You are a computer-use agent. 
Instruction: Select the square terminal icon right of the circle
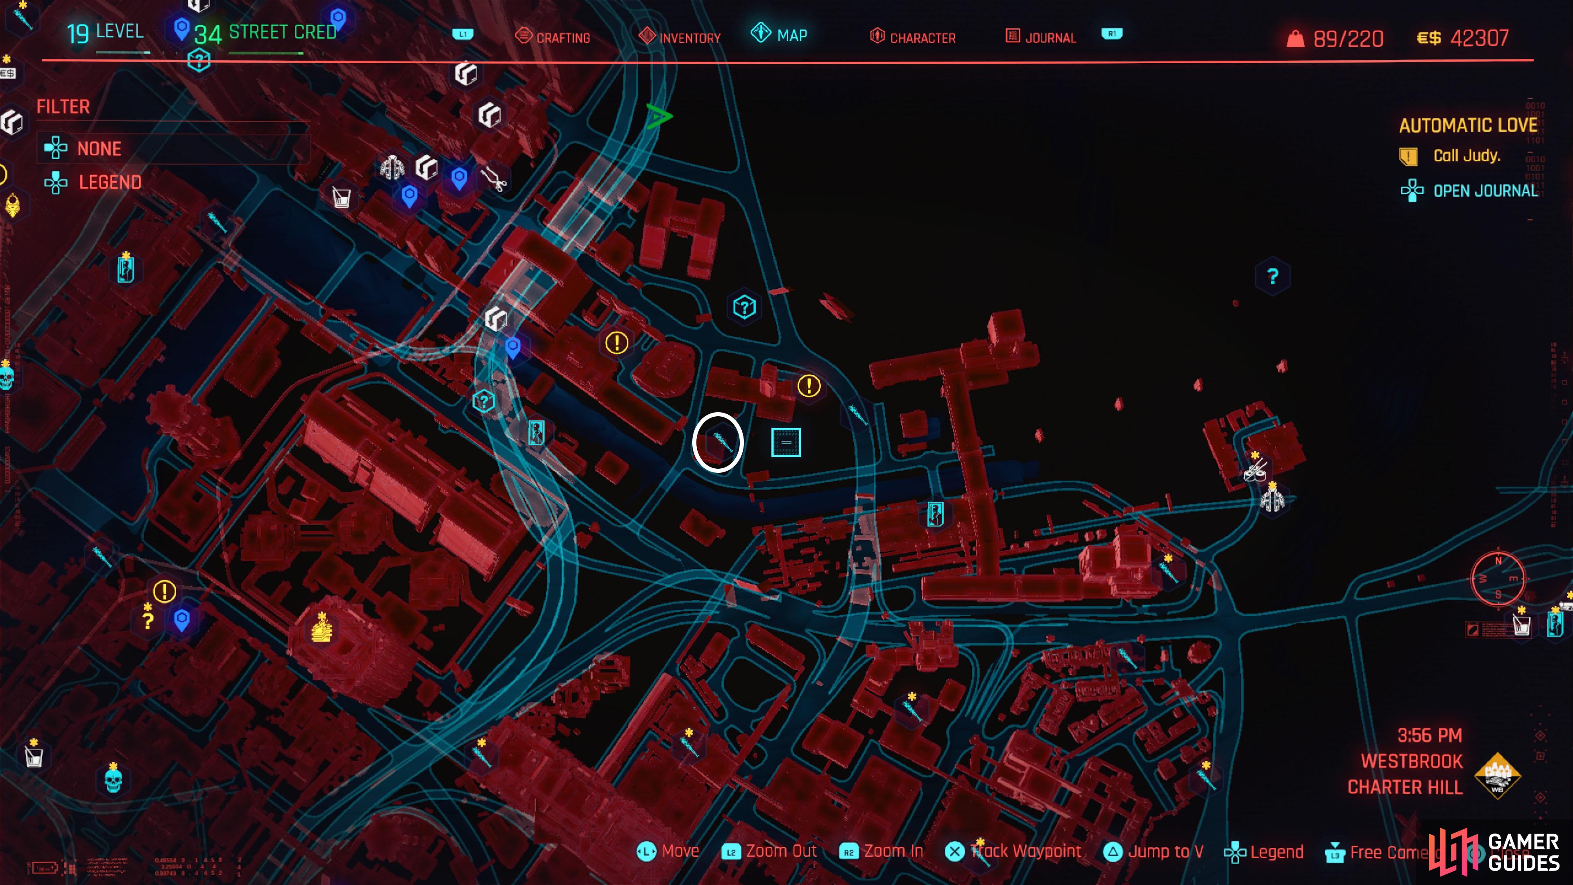(x=786, y=442)
